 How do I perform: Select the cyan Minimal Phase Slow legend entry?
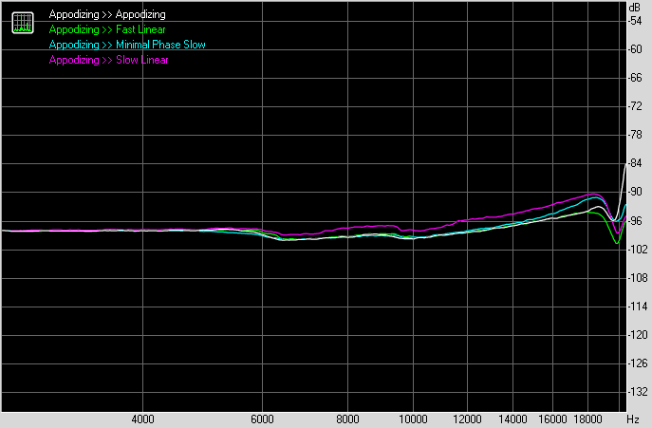(x=126, y=45)
